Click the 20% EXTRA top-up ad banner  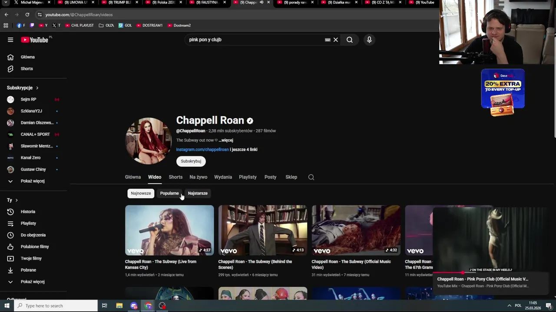point(503,92)
